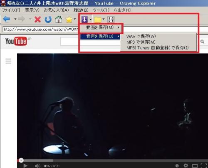
Task: Open the 履歴(B) menu
Action: (81, 10)
